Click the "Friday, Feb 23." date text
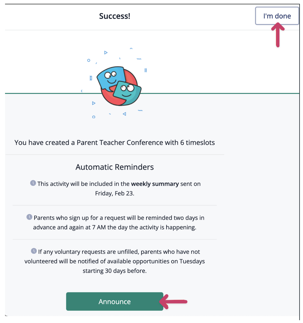Screen dimensions: 303x323 coord(114,193)
